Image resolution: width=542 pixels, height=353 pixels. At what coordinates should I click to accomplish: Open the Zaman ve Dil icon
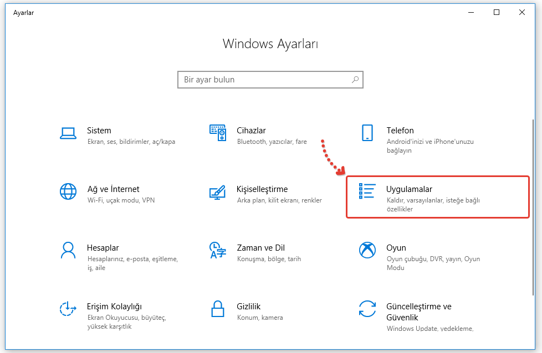point(217,250)
